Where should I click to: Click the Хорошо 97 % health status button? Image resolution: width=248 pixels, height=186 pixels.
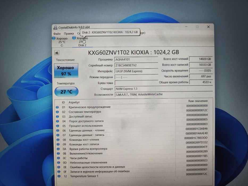(x=66, y=70)
